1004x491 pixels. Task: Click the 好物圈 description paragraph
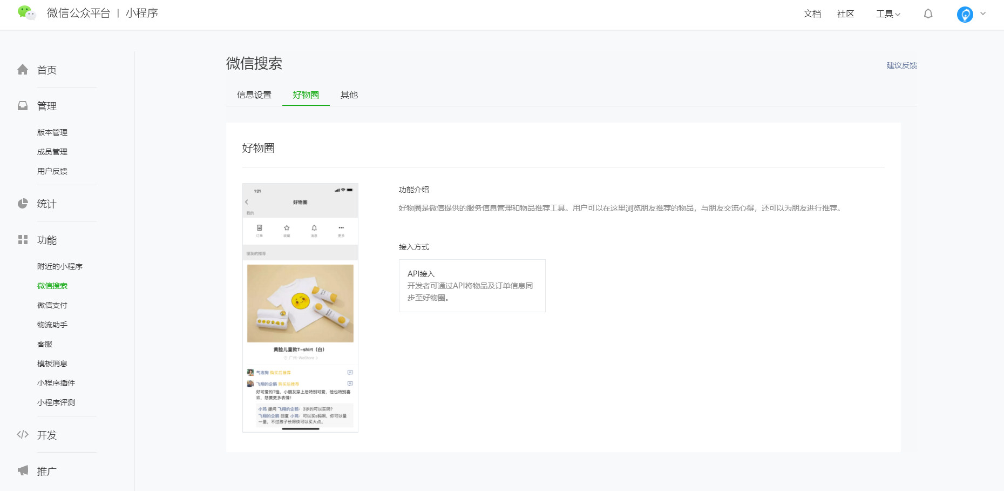pos(621,208)
